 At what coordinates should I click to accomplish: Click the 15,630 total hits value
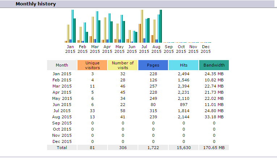click(x=184, y=148)
